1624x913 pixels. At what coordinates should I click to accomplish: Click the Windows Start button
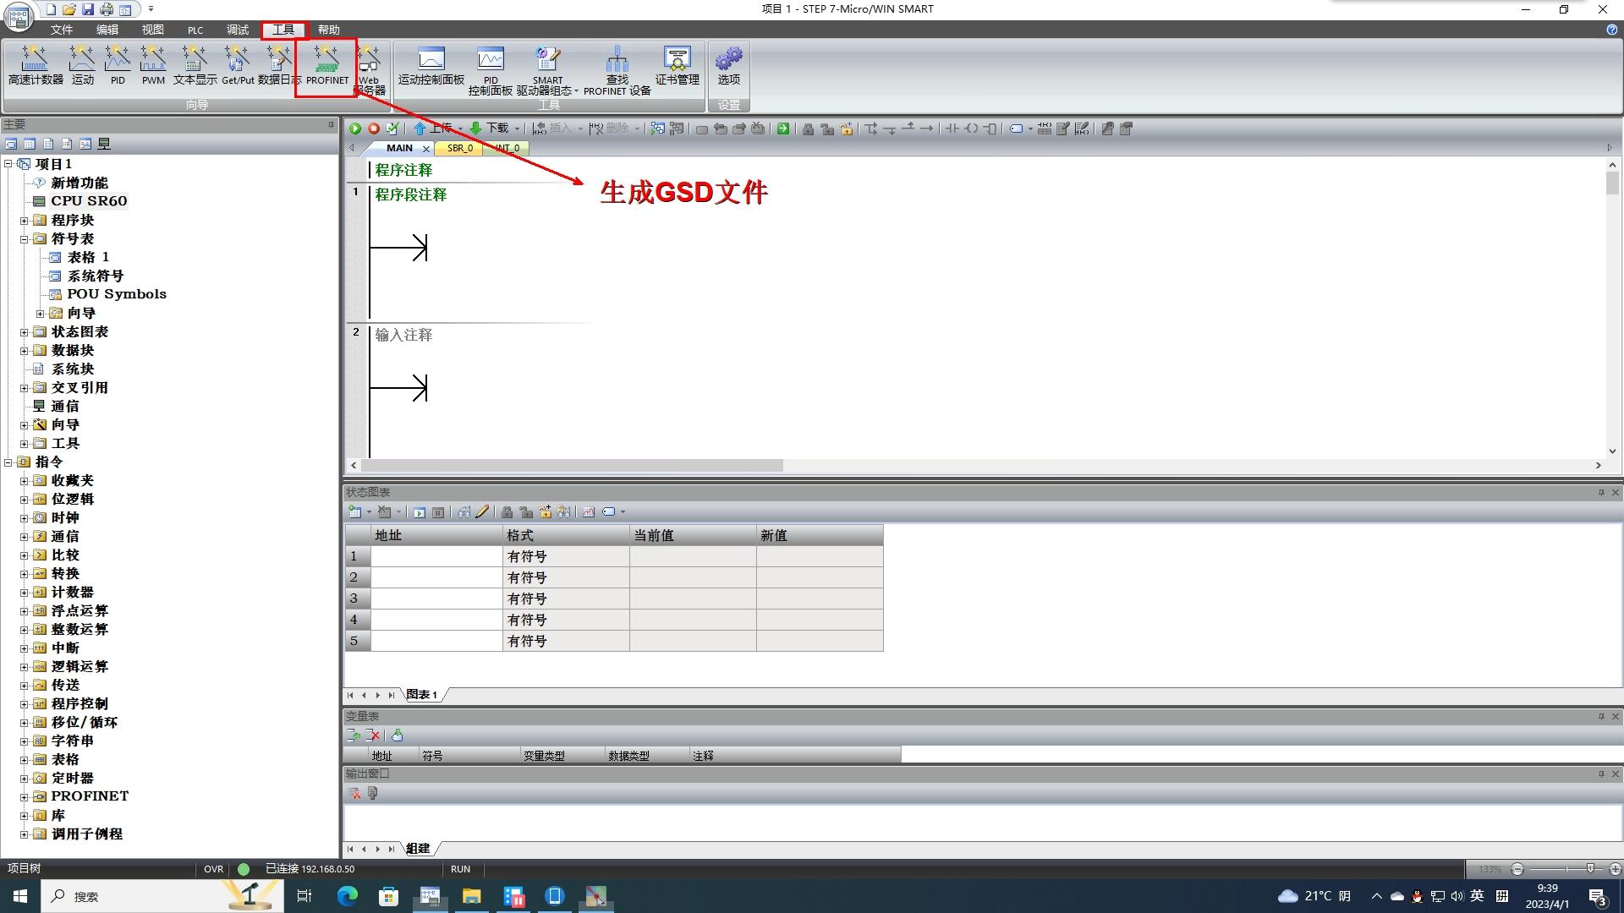pyautogui.click(x=20, y=896)
